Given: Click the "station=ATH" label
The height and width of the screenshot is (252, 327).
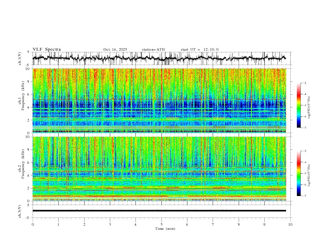Looking at the screenshot, I should click(153, 49).
